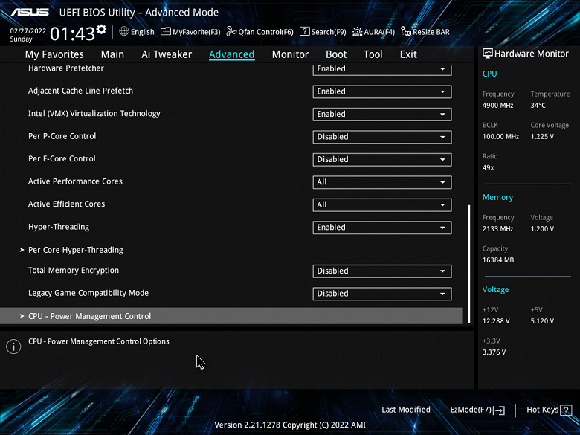Open MyFavorite(F3) list icon
Image resolution: width=580 pixels, height=435 pixels.
(x=166, y=31)
